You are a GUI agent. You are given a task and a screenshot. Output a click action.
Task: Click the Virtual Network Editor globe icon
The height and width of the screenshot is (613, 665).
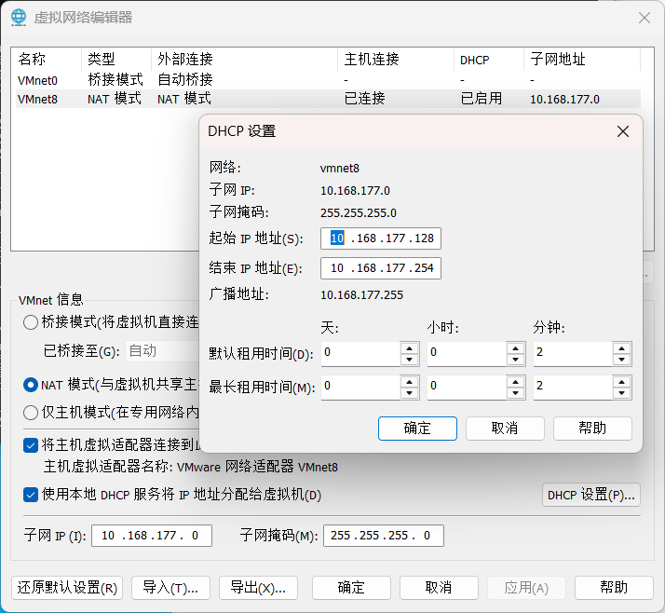click(19, 18)
